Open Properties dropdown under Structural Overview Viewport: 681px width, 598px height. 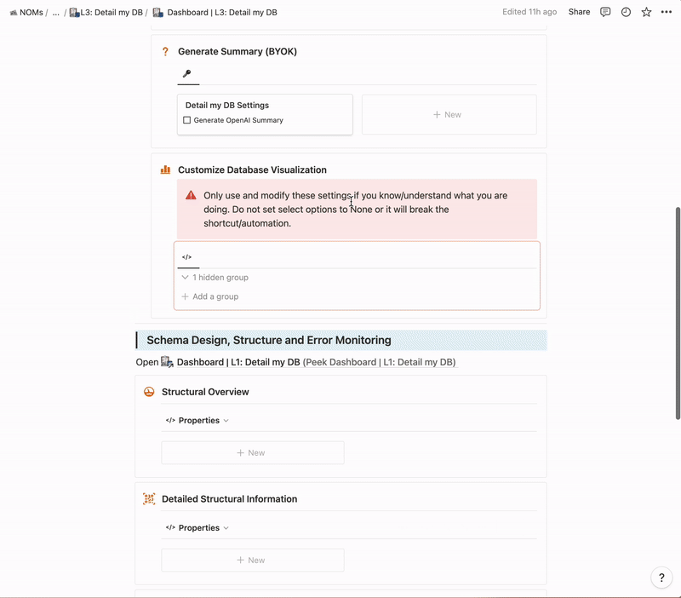tap(197, 421)
